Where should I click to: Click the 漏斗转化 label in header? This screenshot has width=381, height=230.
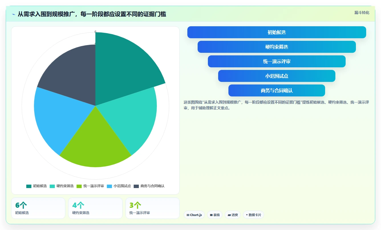pos(362,13)
